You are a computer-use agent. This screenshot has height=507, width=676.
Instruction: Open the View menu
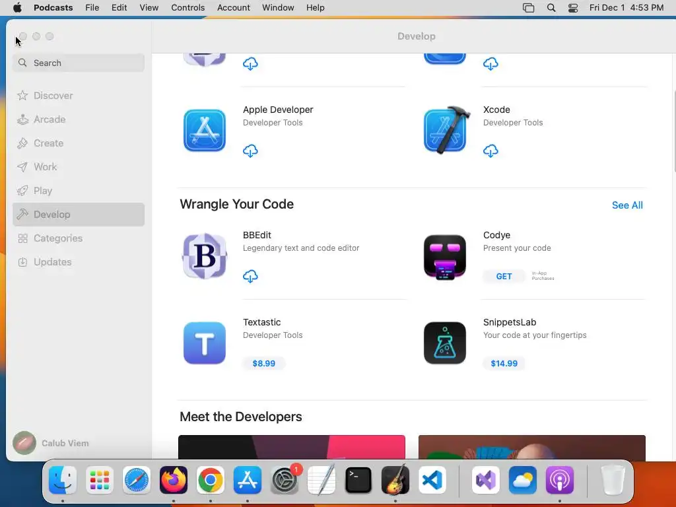(149, 8)
